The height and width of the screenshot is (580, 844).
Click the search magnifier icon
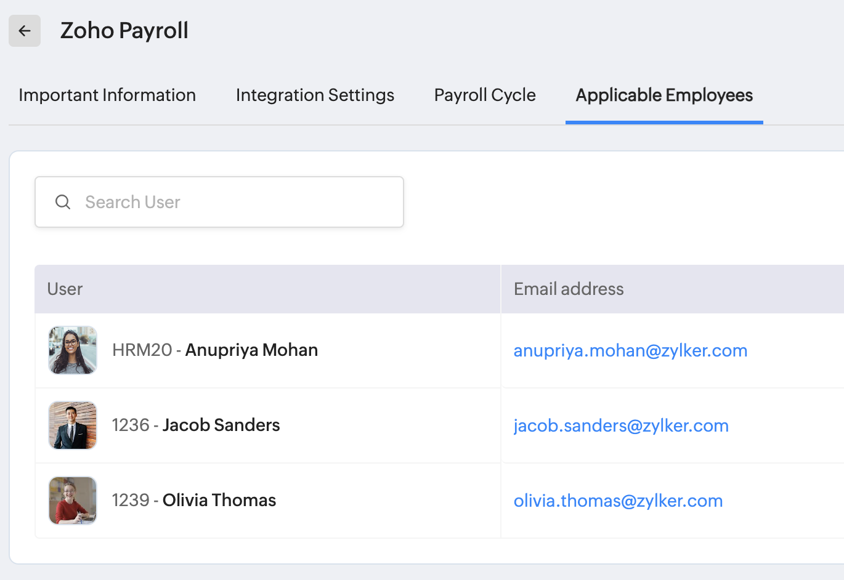click(63, 202)
